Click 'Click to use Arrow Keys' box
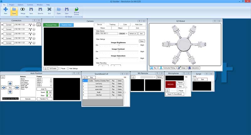This screenshot has width=251, height=135. 10,99
